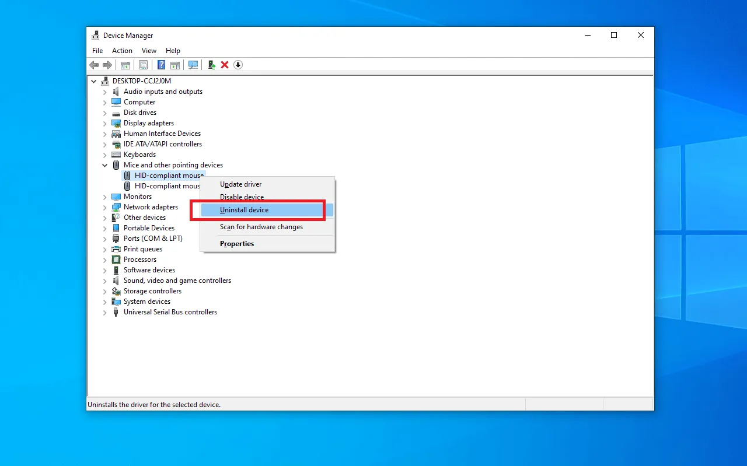Collapse Mice and other pointing devices node

(x=105, y=165)
